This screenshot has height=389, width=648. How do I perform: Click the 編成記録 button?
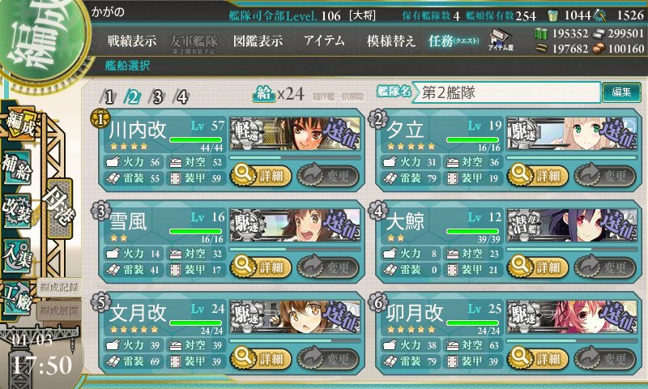[58, 288]
